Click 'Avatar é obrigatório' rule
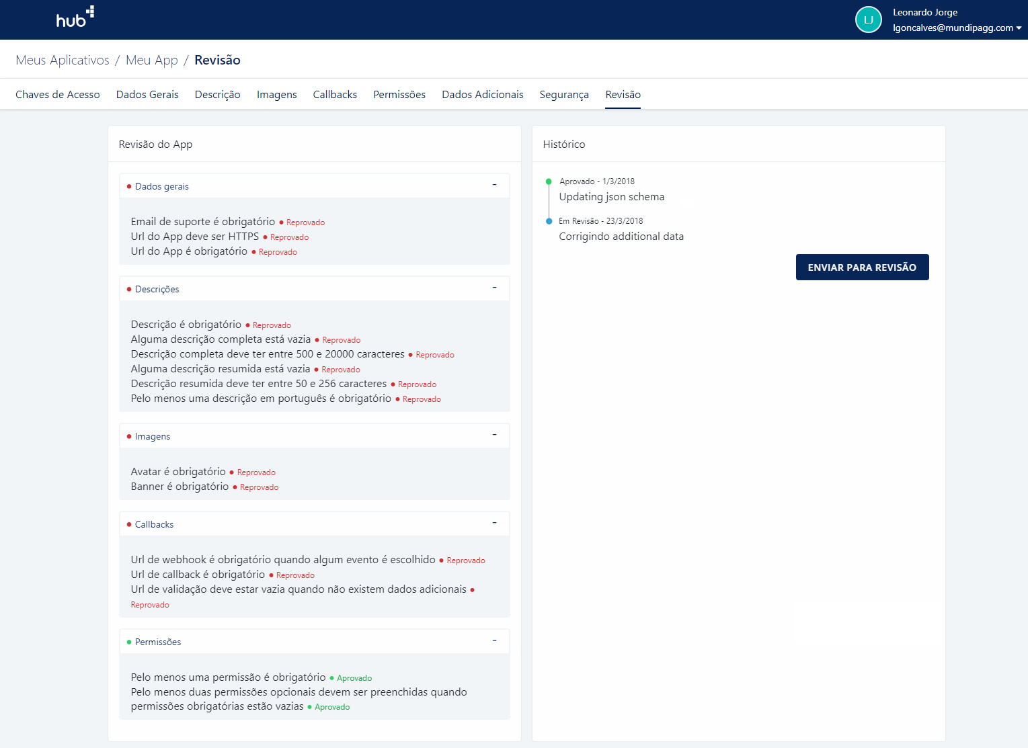The width and height of the screenshot is (1028, 748). 178,472
